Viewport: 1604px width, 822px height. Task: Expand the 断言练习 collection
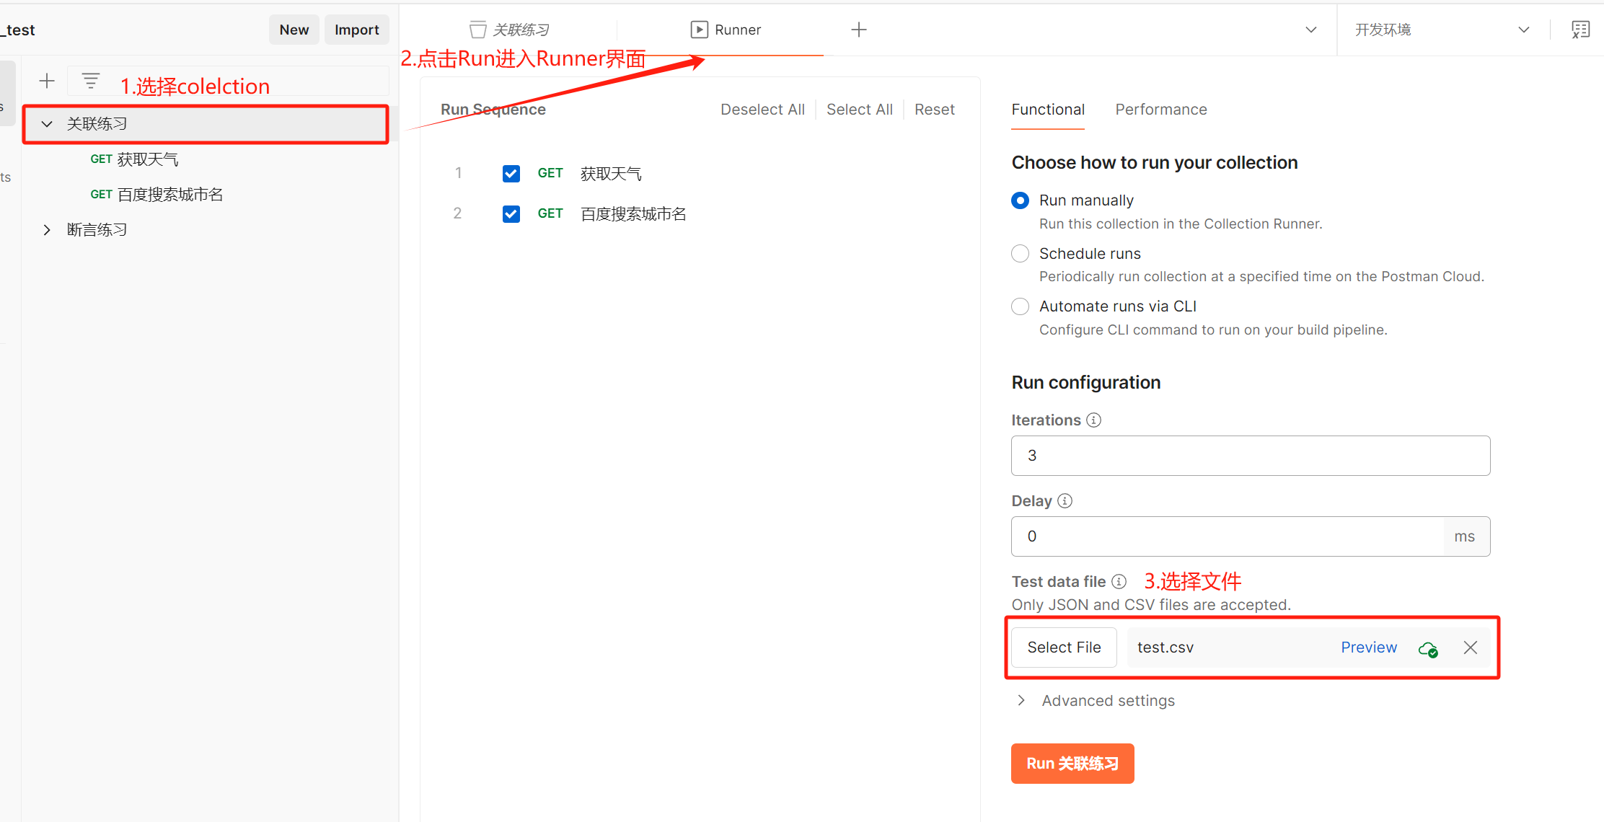[48, 230]
